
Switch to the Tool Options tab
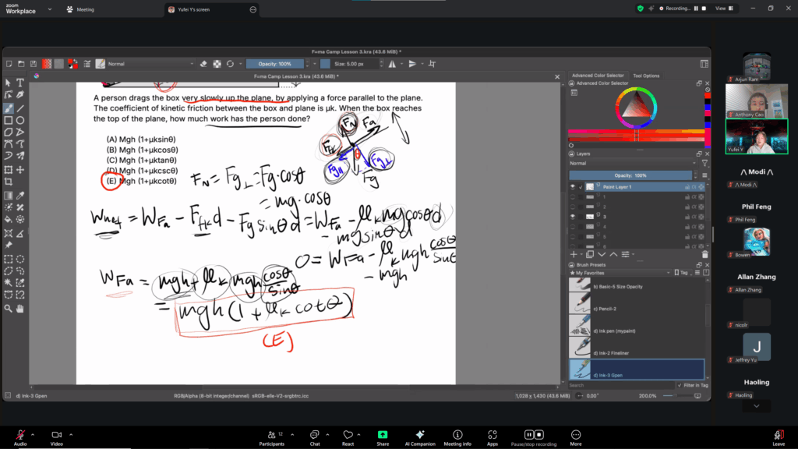(x=646, y=76)
